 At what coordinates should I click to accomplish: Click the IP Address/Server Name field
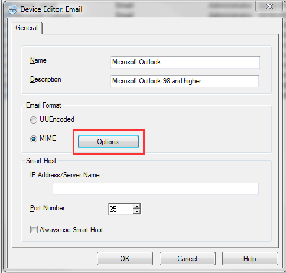(x=155, y=188)
